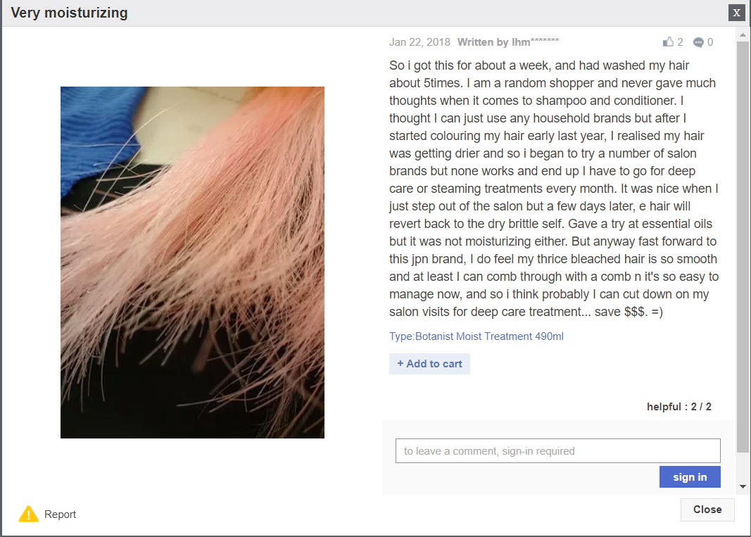The width and height of the screenshot is (751, 537).
Task: Click the comment bubble icon
Action: [698, 42]
